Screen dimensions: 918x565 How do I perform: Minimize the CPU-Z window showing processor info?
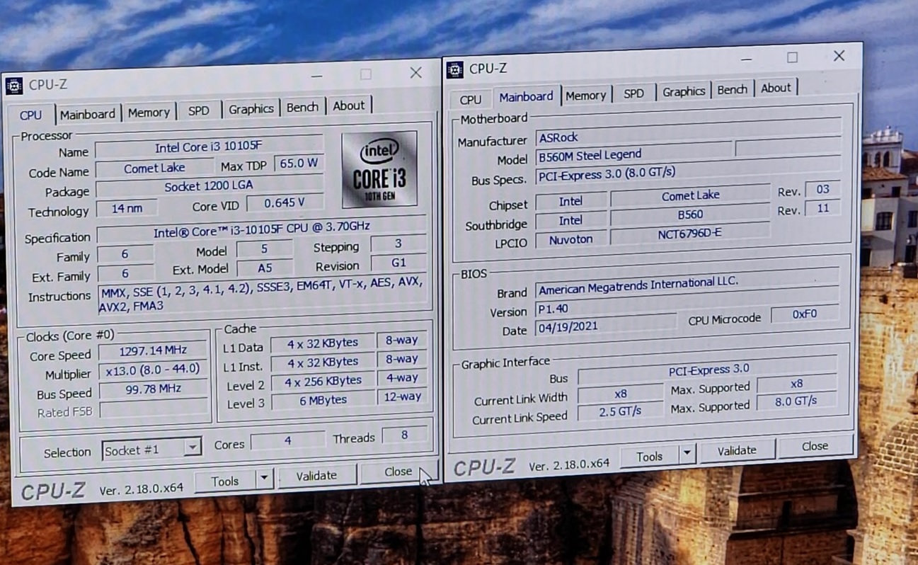(x=316, y=76)
